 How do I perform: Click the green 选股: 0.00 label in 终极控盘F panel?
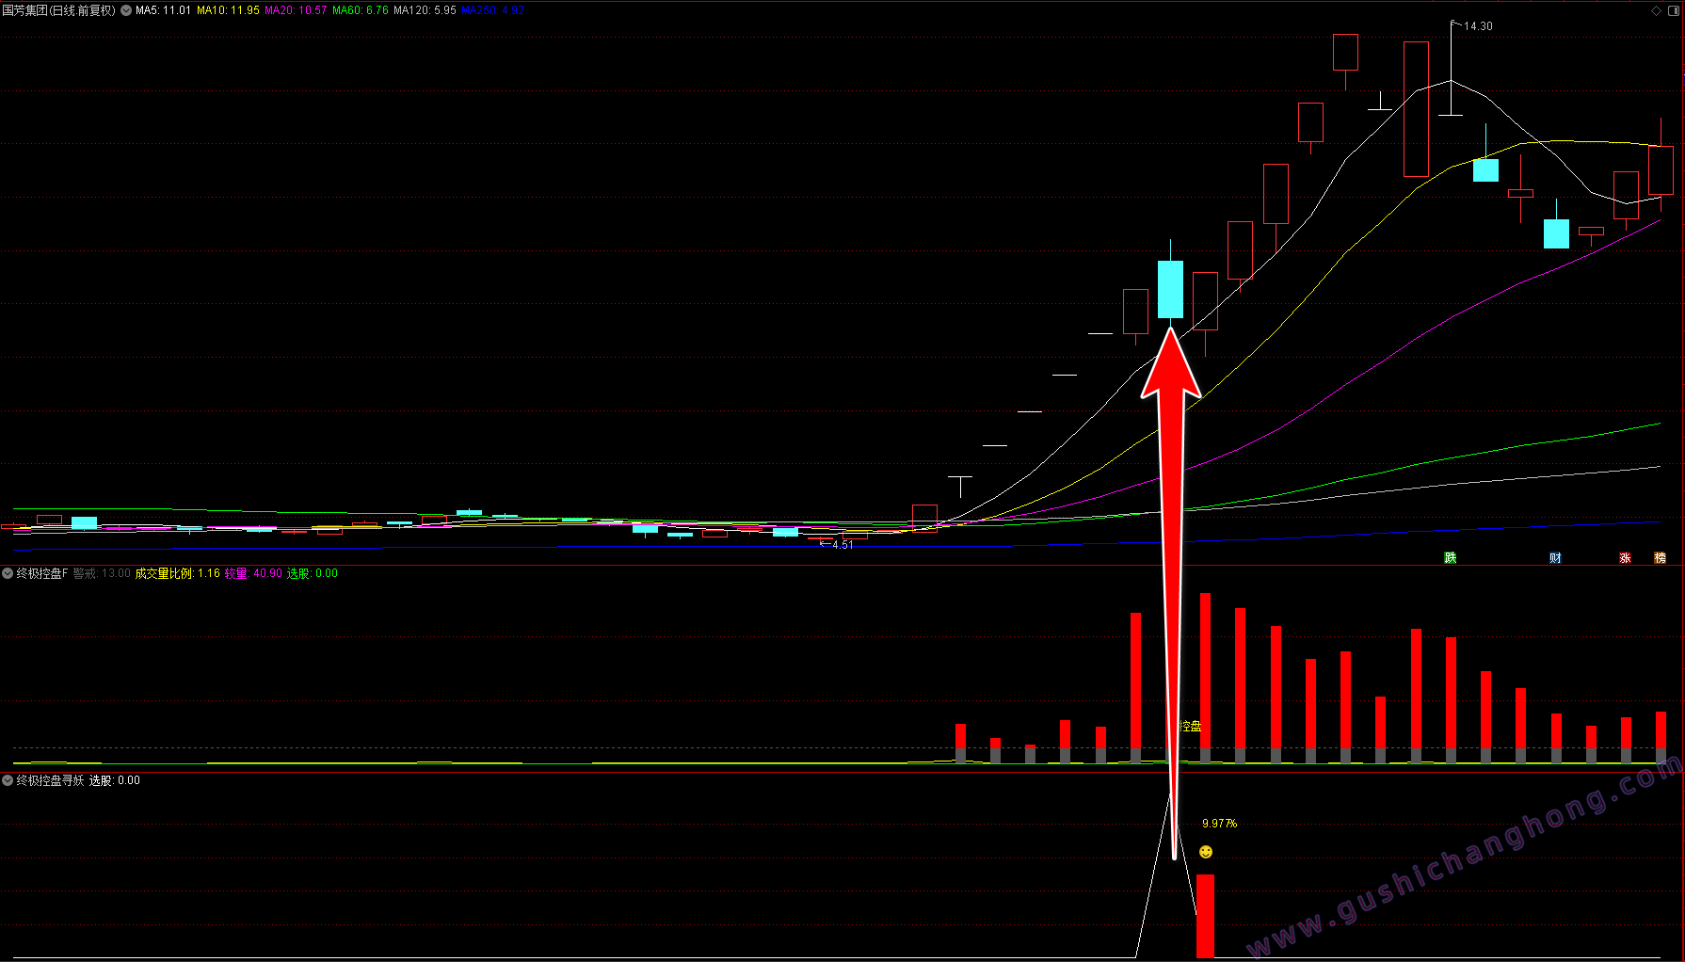pos(312,573)
